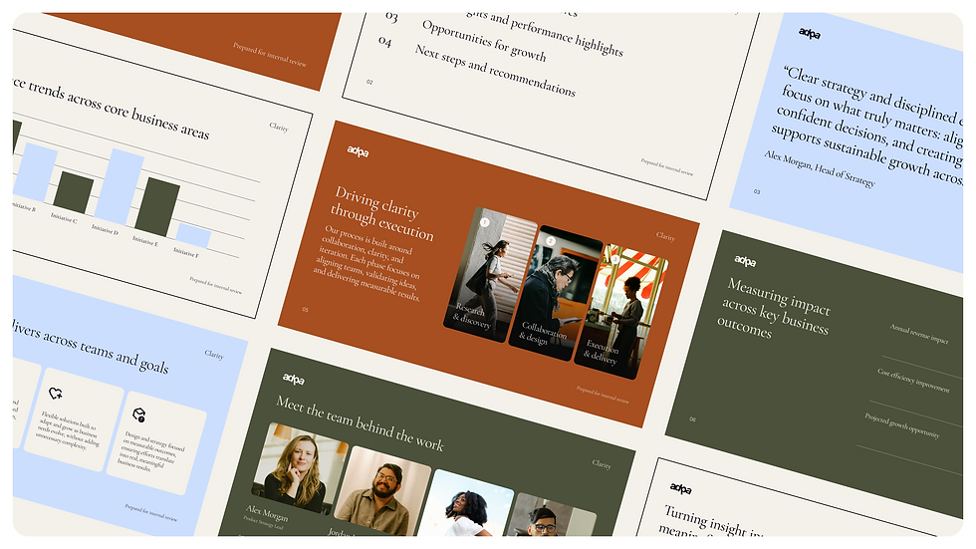Click the 'Flexible solutions built to adapt' card text
The image size is (976, 549).
tap(68, 430)
